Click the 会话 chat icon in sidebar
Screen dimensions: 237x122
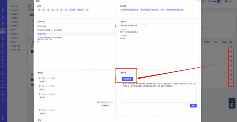pyautogui.click(x=3, y=45)
